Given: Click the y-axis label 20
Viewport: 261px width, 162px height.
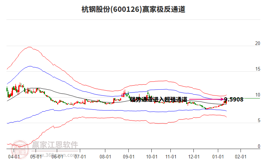Looking at the screenshot, I should (258, 43).
